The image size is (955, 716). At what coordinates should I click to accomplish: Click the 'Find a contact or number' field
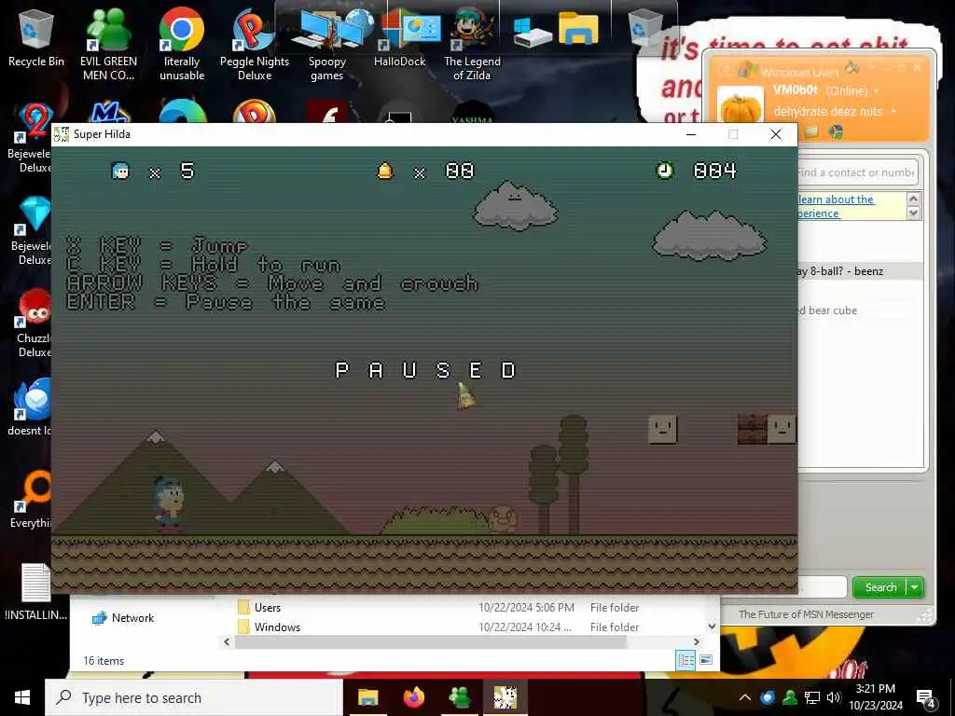(x=857, y=172)
